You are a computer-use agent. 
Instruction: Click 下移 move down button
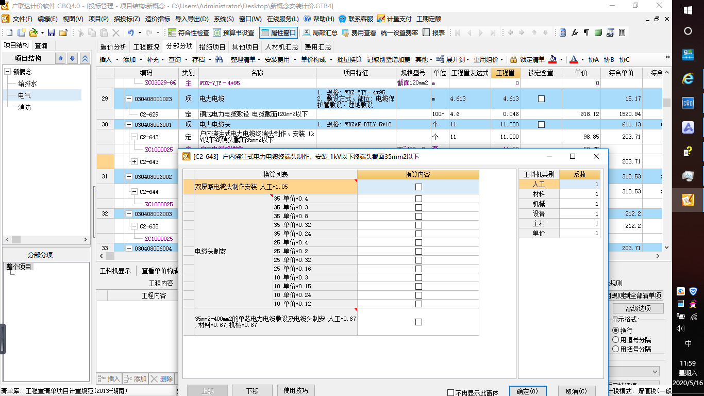(x=252, y=391)
